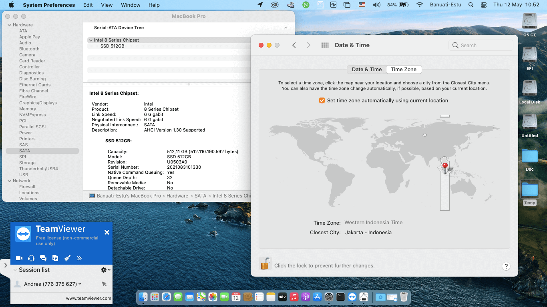Show all preferences grid icon
Viewport: 547px width, 307px height.
pyautogui.click(x=325, y=45)
